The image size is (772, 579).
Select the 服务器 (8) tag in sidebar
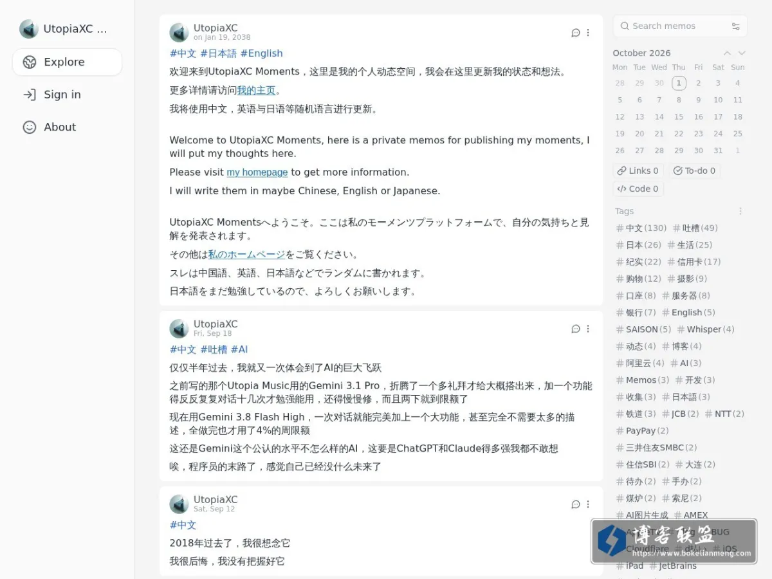point(686,296)
